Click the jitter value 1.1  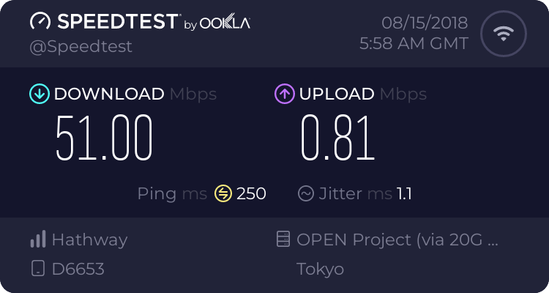[404, 193]
